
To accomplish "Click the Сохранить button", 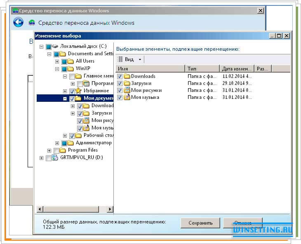I will click(200, 223).
